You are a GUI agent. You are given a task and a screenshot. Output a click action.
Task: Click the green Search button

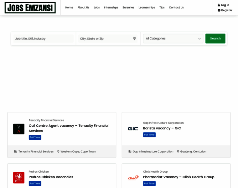tap(215, 39)
